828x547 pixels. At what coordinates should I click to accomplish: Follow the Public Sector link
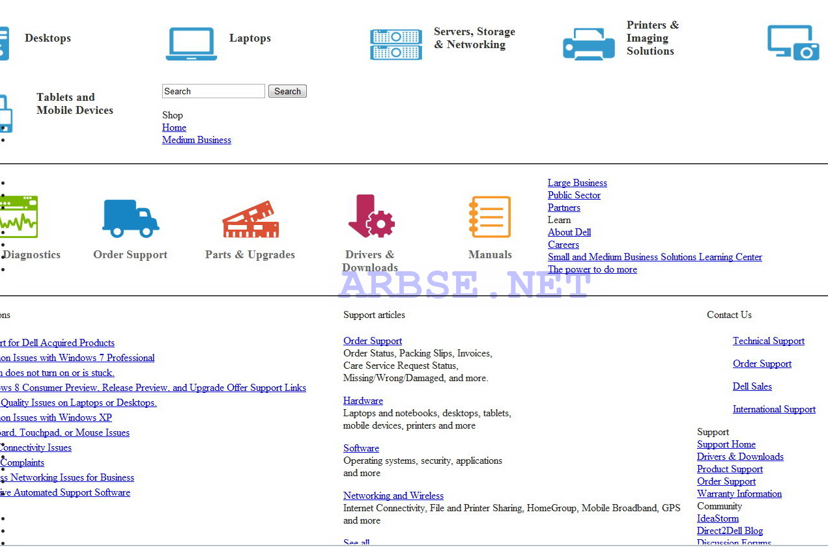[574, 195]
